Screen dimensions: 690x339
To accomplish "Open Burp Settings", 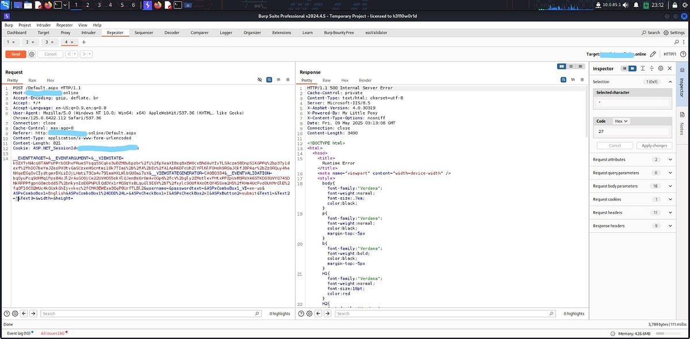I will (674, 33).
